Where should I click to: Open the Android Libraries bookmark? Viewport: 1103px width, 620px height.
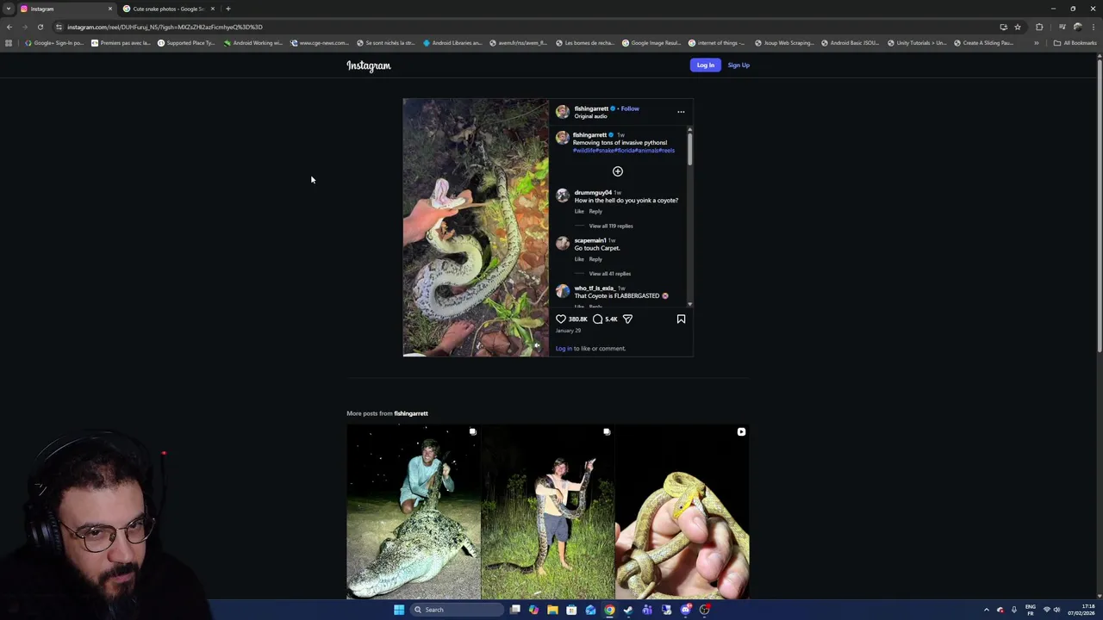[x=452, y=43]
